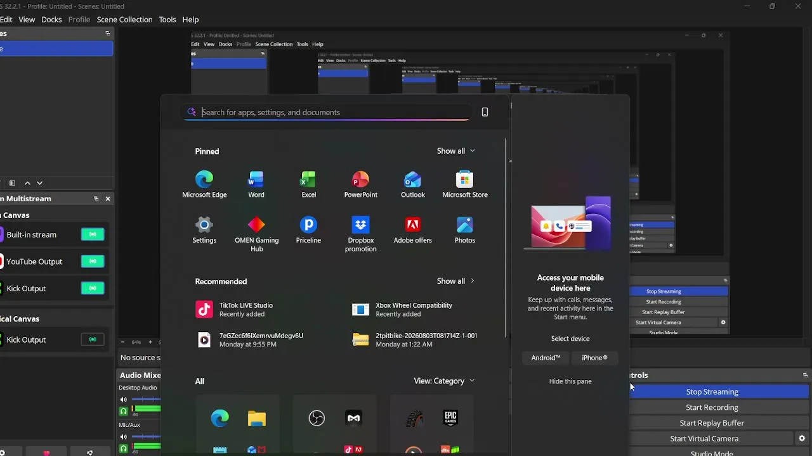Adjust the Desktop Audio volume slider

[x=146, y=400]
